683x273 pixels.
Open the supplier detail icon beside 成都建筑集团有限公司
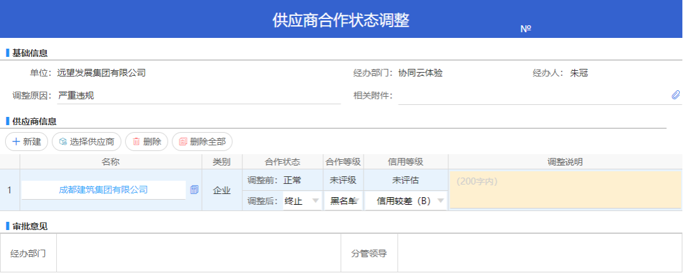click(x=194, y=190)
